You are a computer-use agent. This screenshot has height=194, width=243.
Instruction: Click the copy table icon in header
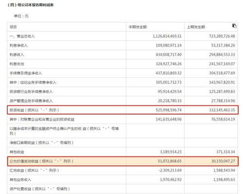point(234,26)
